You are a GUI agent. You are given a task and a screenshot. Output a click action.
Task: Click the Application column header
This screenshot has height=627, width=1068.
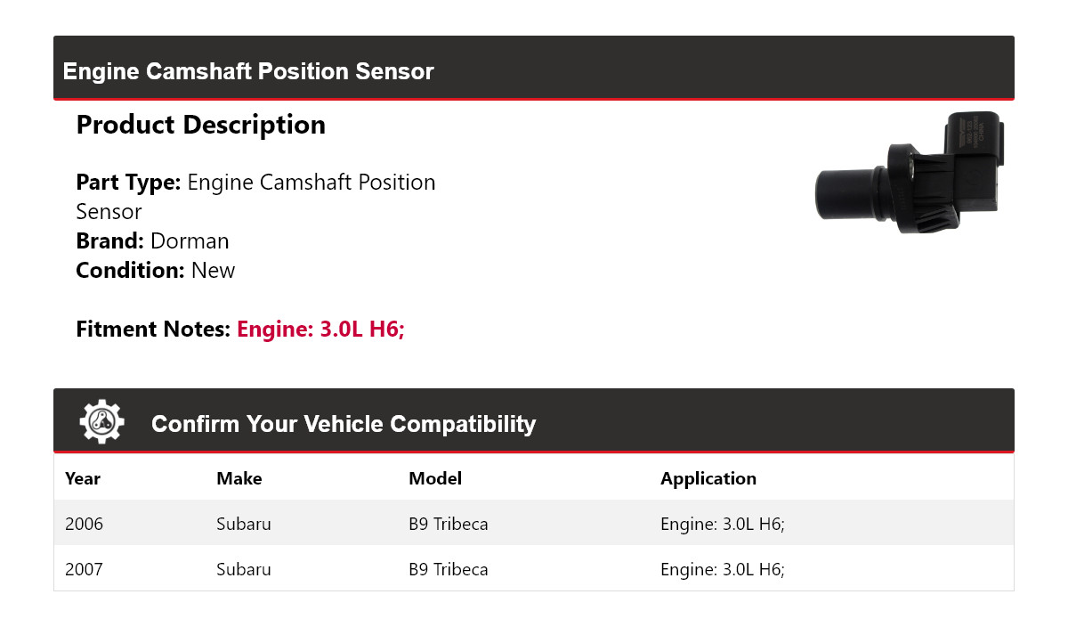point(708,478)
